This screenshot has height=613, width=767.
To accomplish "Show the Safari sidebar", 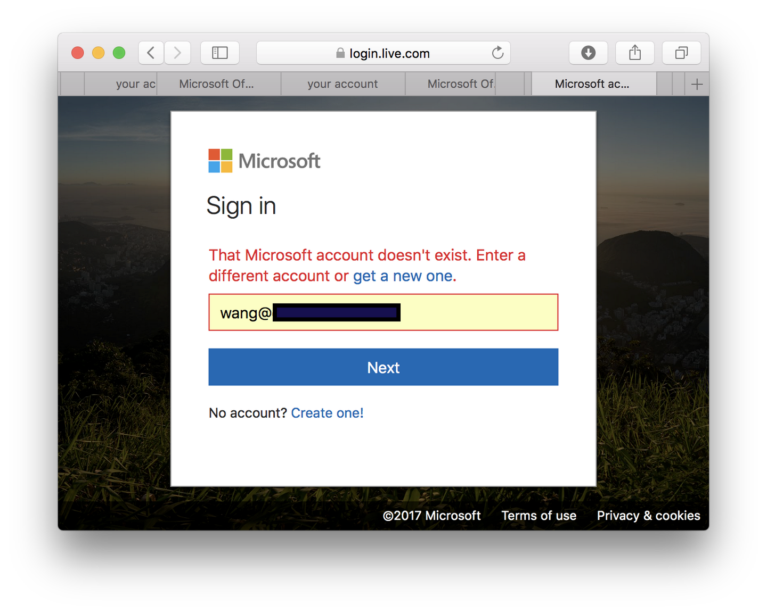I will [220, 53].
